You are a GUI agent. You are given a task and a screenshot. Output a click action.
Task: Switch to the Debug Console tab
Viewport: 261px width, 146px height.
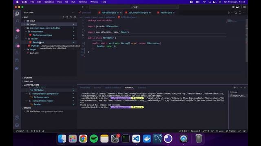tap(113, 88)
